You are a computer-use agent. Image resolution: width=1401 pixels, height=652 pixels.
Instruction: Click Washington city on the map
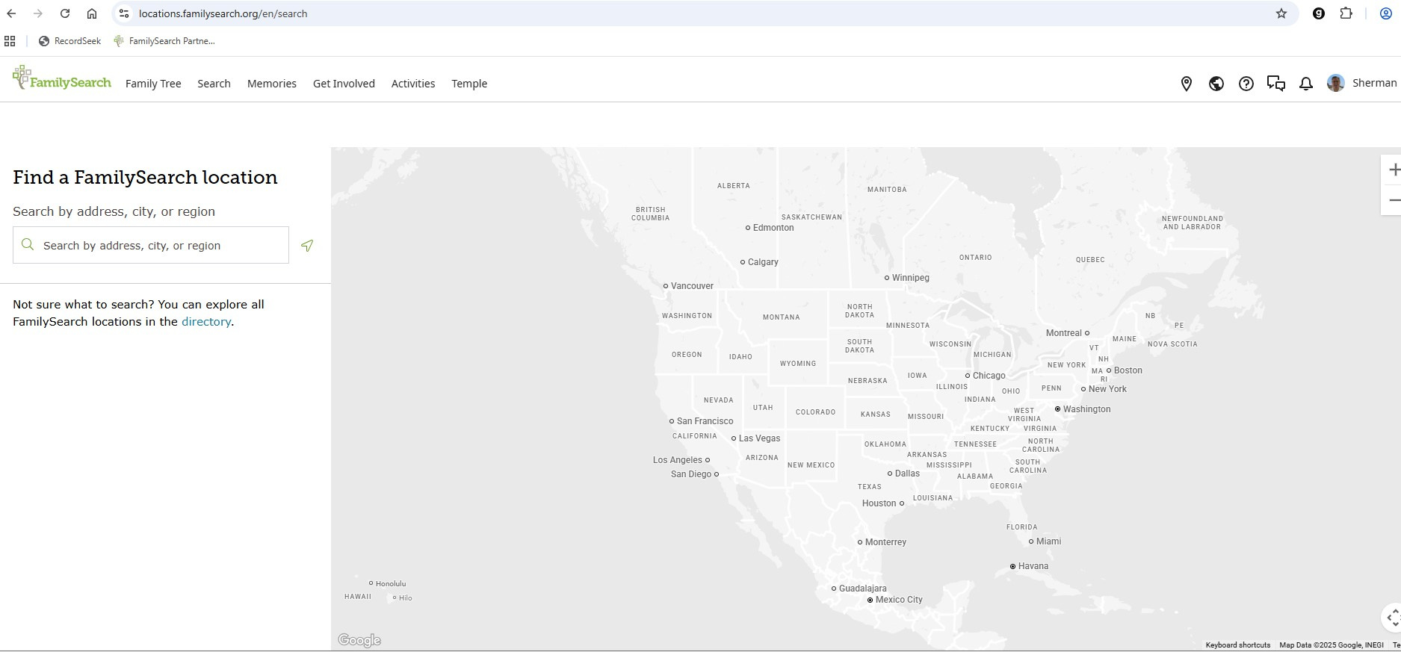(1083, 409)
